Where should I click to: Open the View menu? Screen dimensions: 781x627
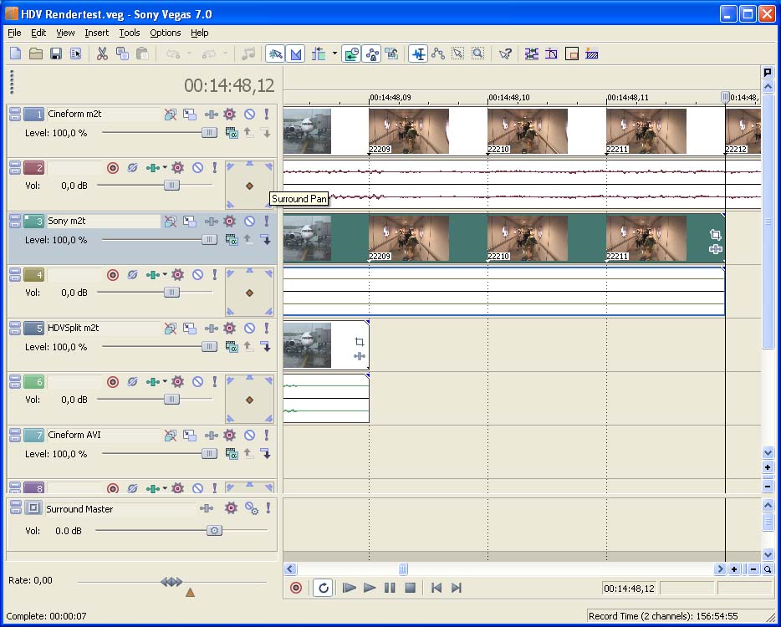(65, 33)
